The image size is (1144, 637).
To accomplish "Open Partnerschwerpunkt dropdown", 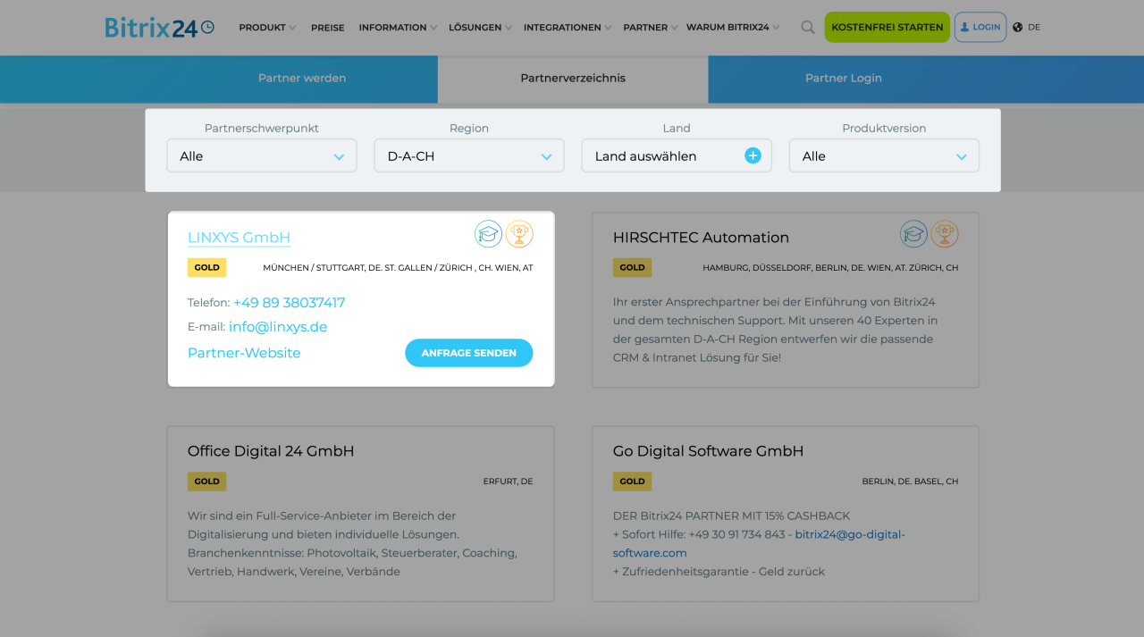I will [262, 155].
